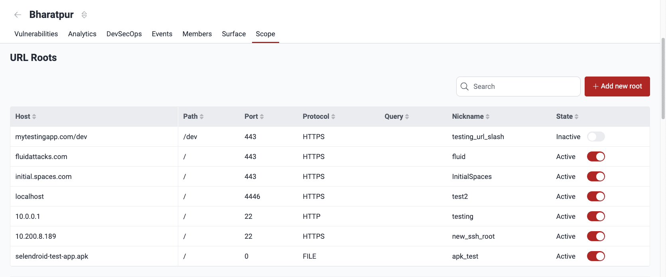The height and width of the screenshot is (277, 666).
Task: Click the Add new root button
Action: pos(617,86)
